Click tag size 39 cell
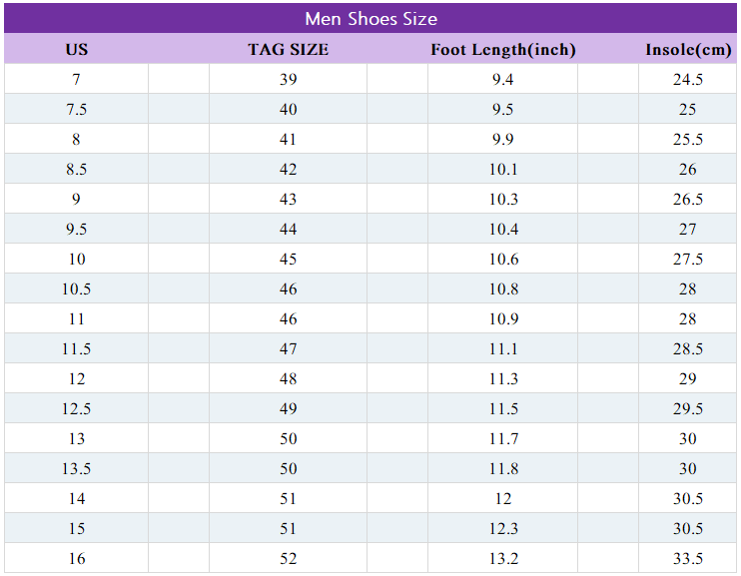Screen dimensions: 741x576 pyautogui.click(x=288, y=79)
